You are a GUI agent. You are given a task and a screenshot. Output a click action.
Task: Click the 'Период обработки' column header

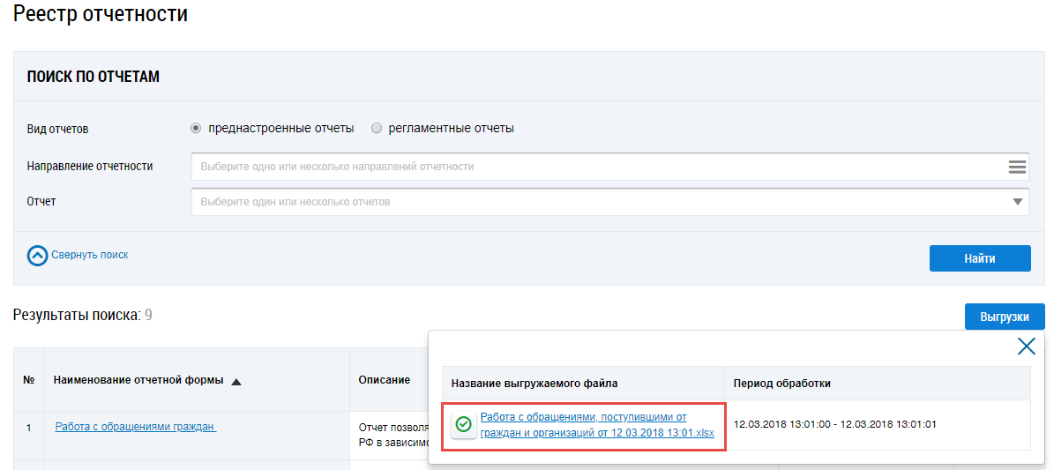tap(781, 384)
